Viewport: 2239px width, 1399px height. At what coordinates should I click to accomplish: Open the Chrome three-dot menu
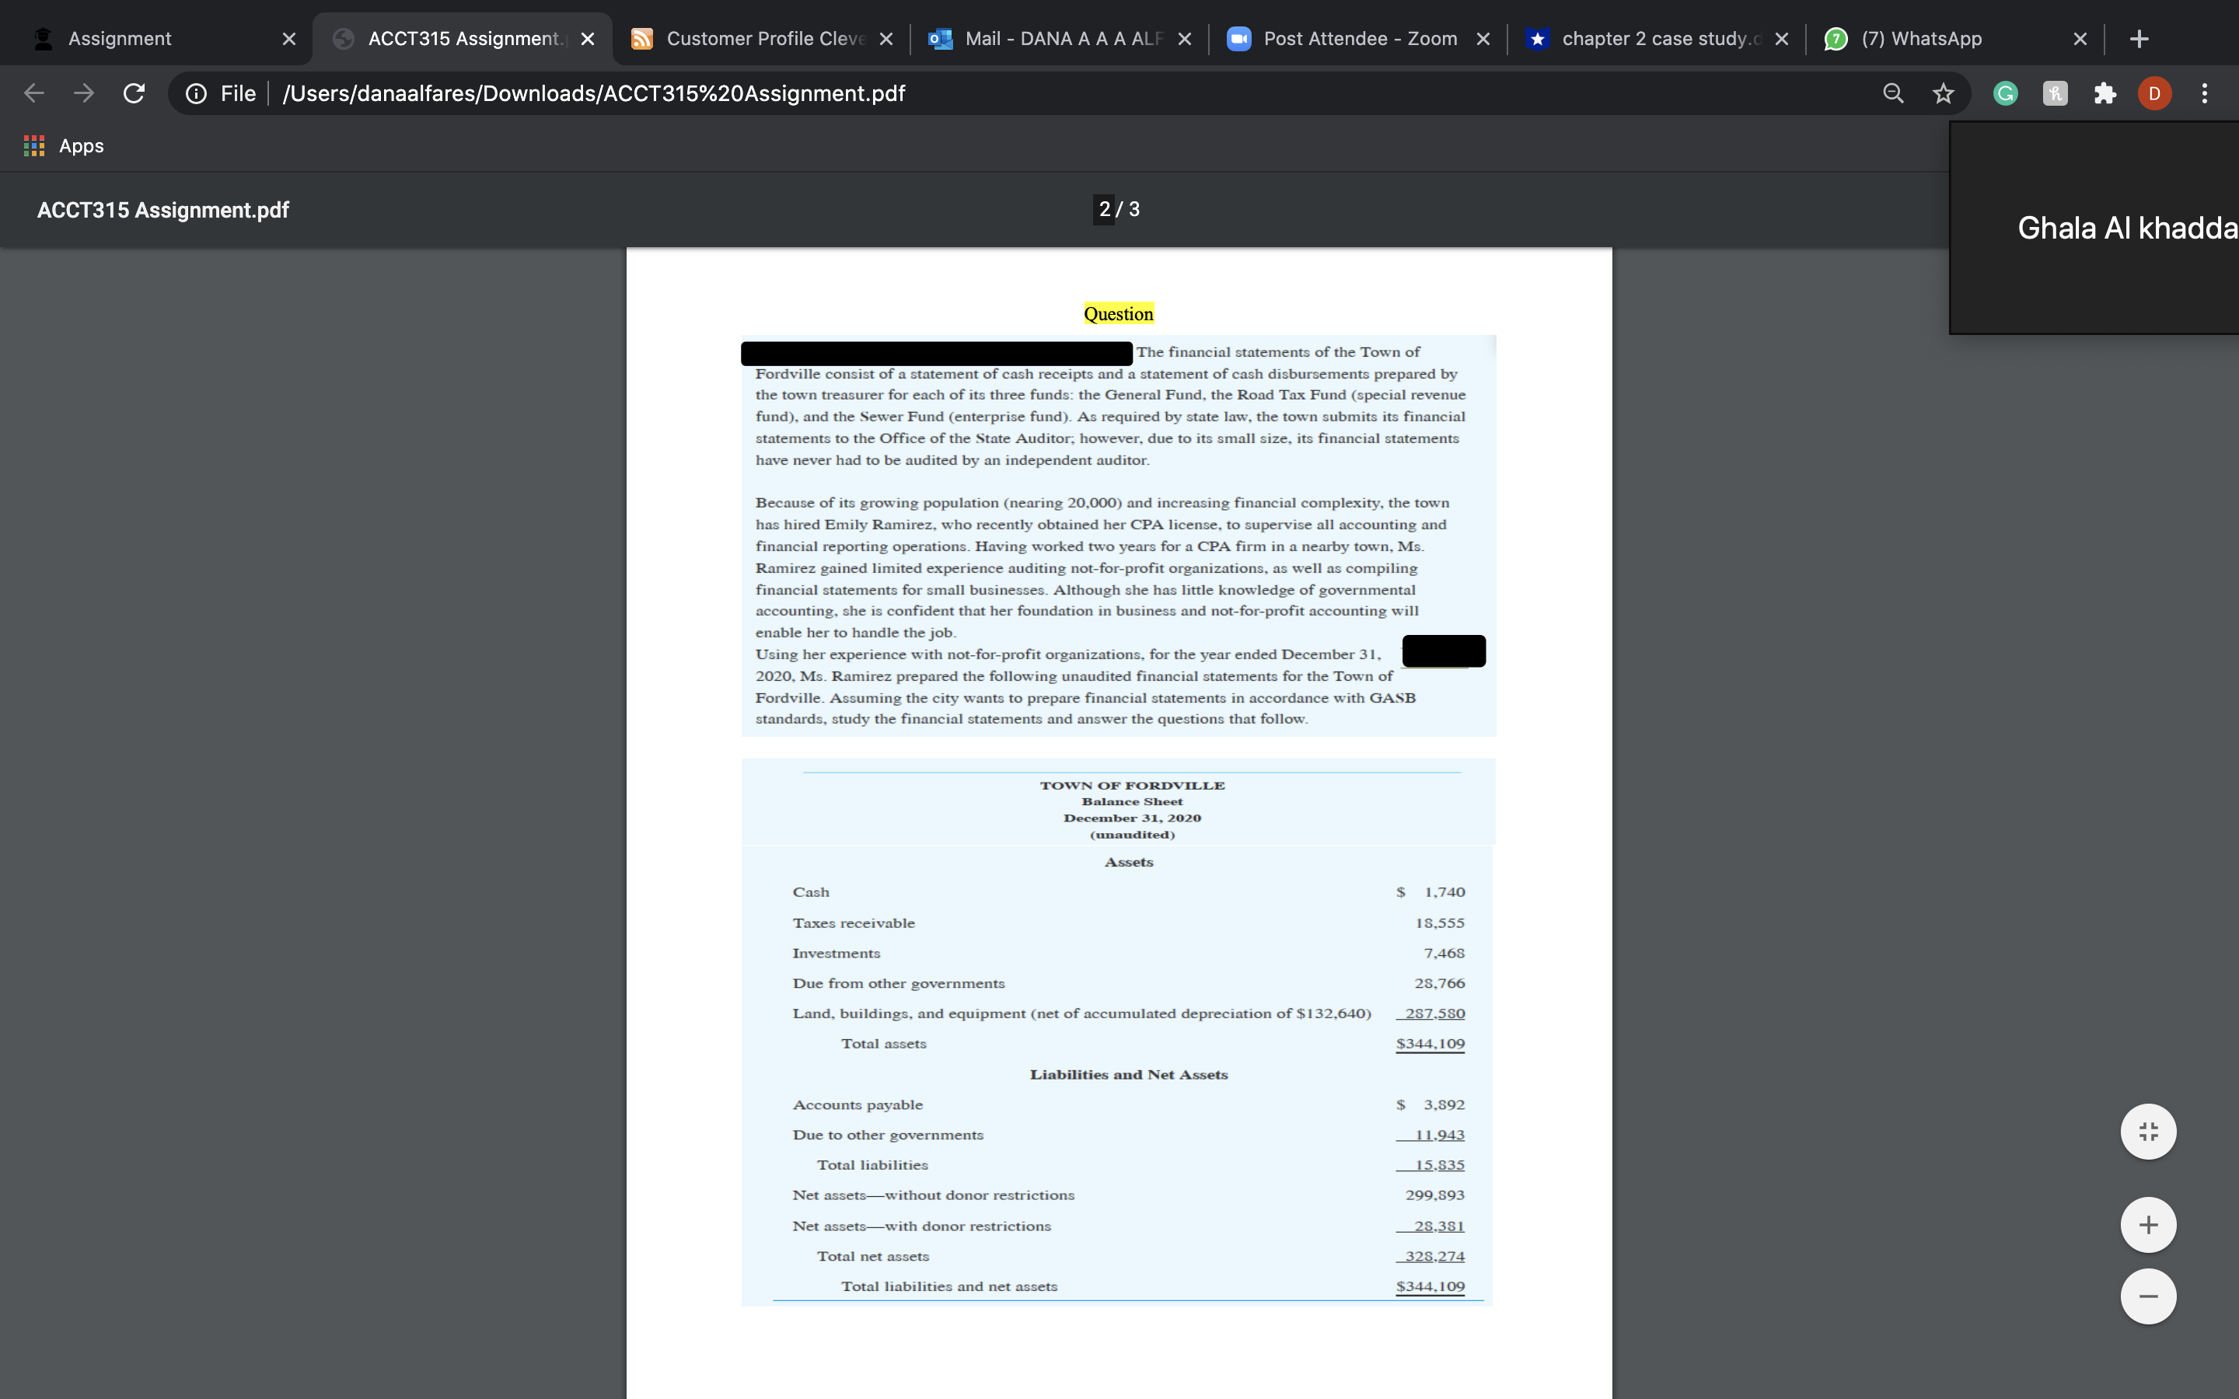(x=2205, y=92)
